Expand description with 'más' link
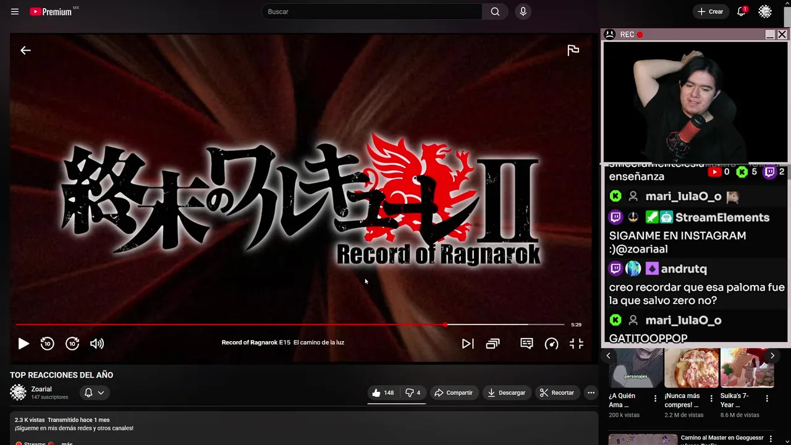Screen dimensions: 791x445 67,443
